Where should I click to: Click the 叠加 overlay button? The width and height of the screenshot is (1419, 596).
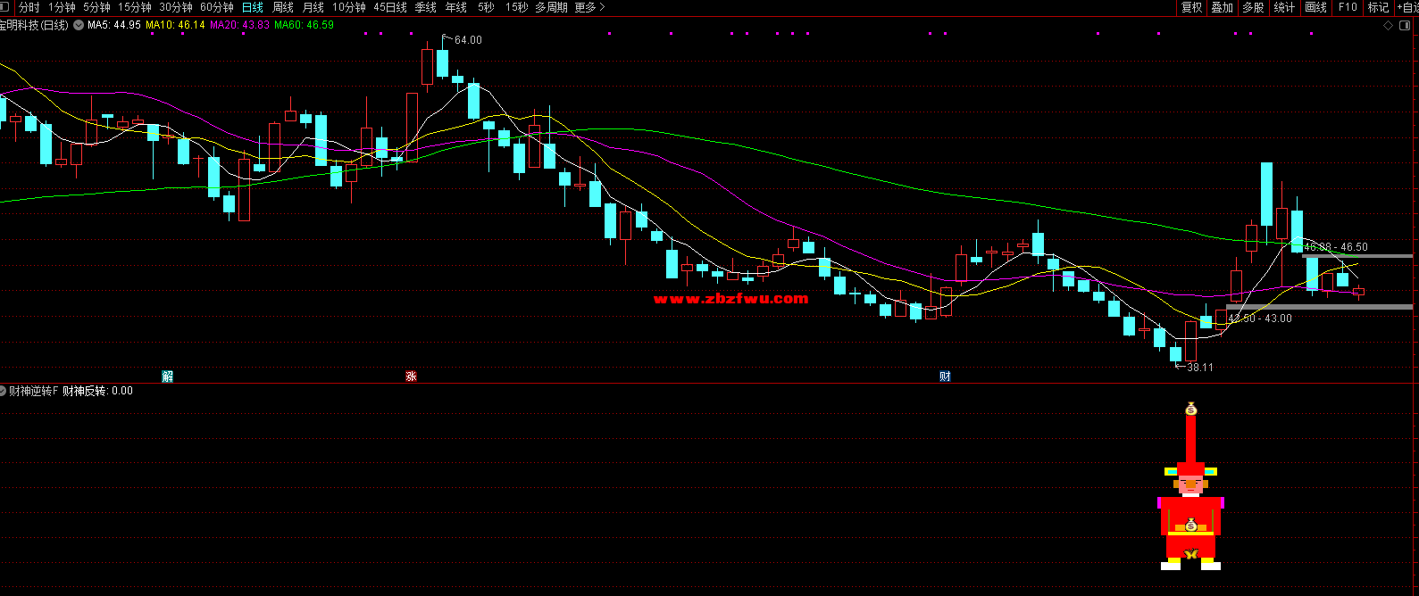pyautogui.click(x=1223, y=7)
